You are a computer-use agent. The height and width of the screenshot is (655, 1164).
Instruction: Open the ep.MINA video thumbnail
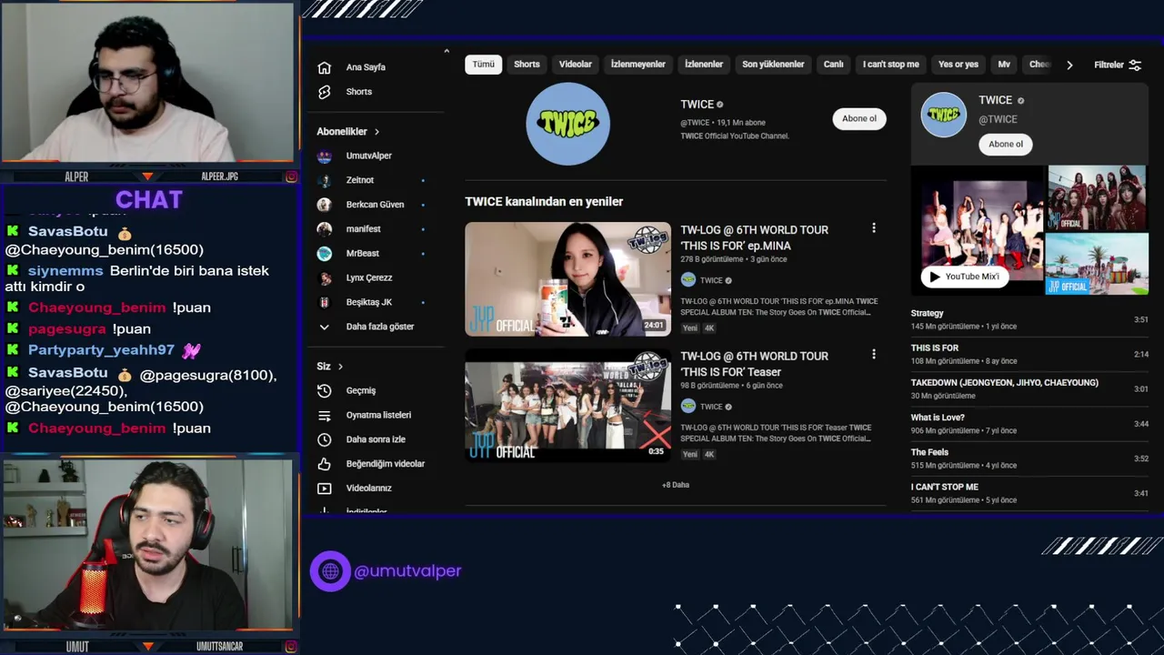(x=567, y=279)
